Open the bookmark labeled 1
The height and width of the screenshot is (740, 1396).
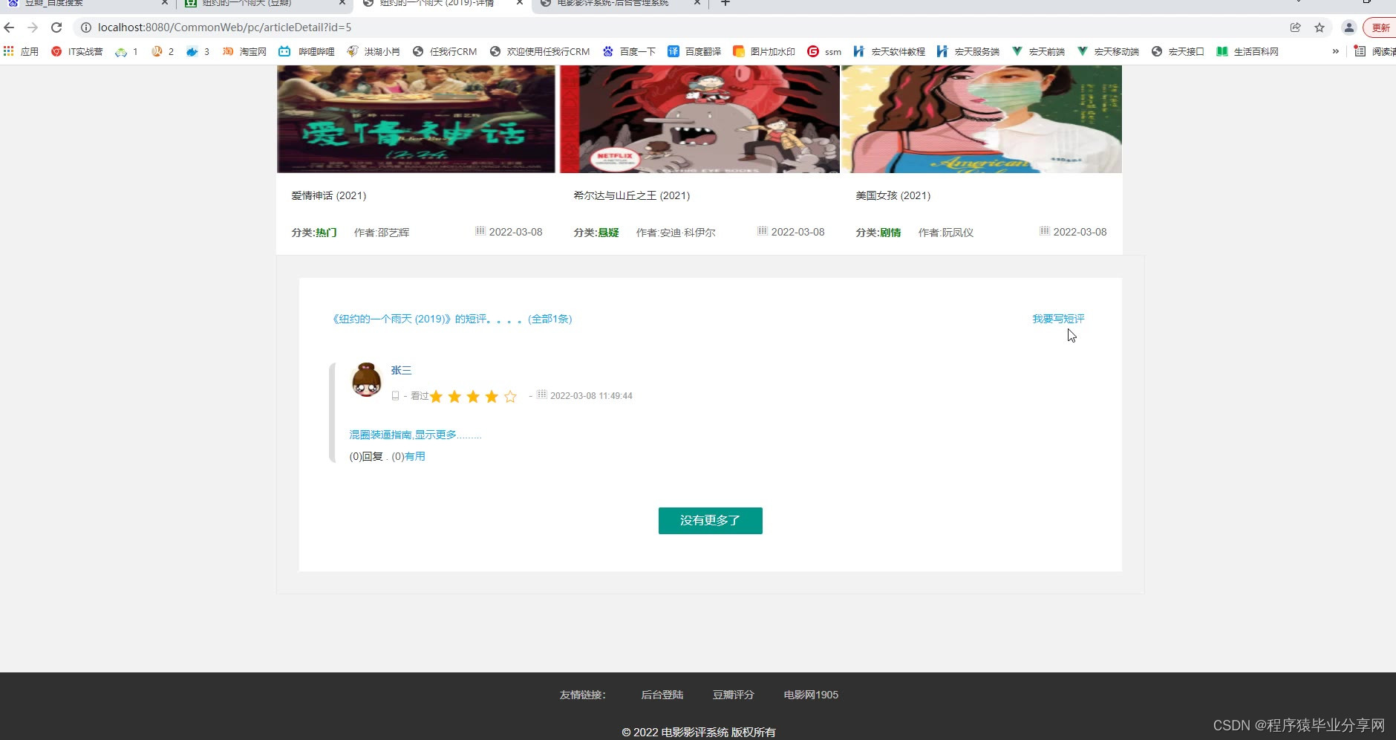click(x=127, y=51)
